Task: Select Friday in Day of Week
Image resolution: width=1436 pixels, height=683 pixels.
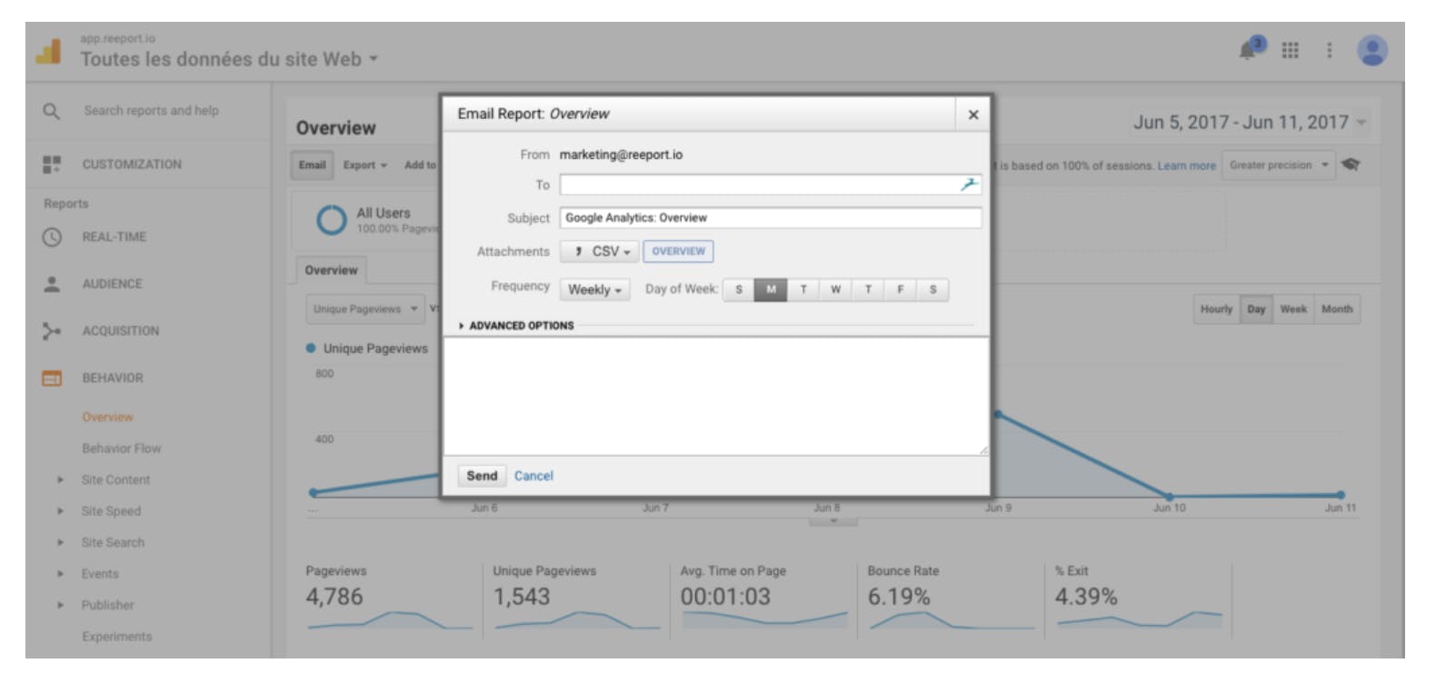Action: pos(901,290)
